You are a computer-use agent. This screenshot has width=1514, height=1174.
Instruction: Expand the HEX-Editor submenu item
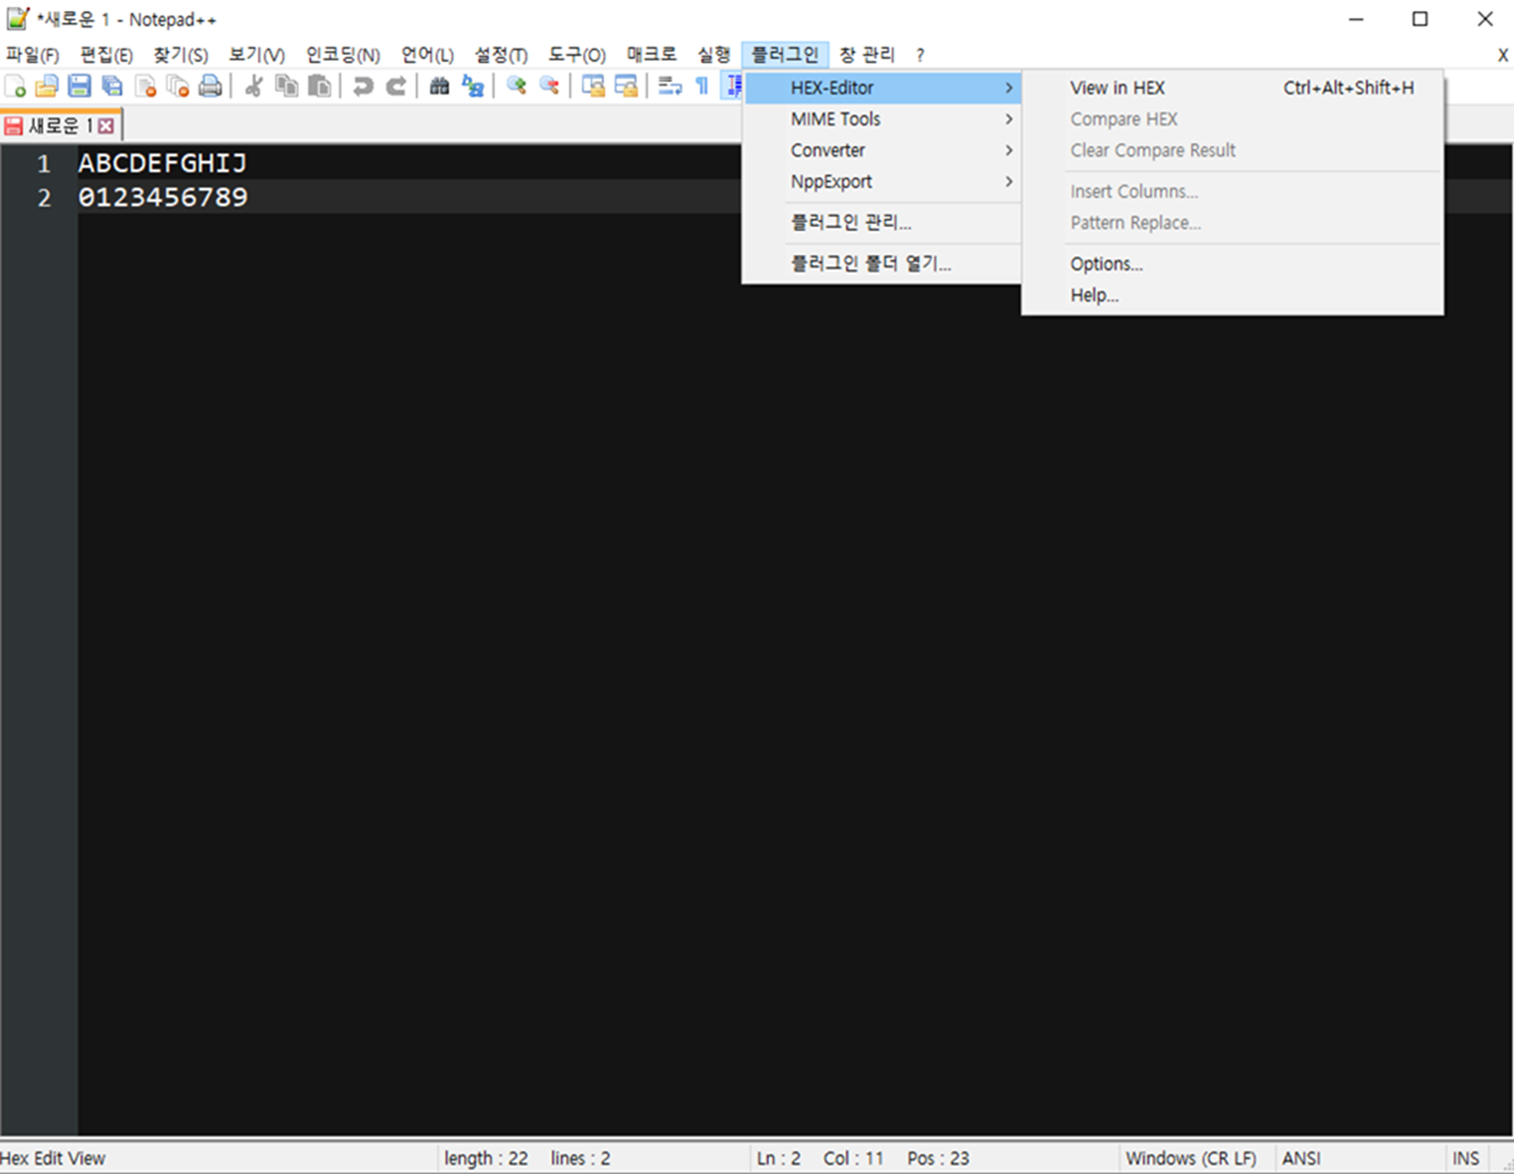(x=883, y=88)
